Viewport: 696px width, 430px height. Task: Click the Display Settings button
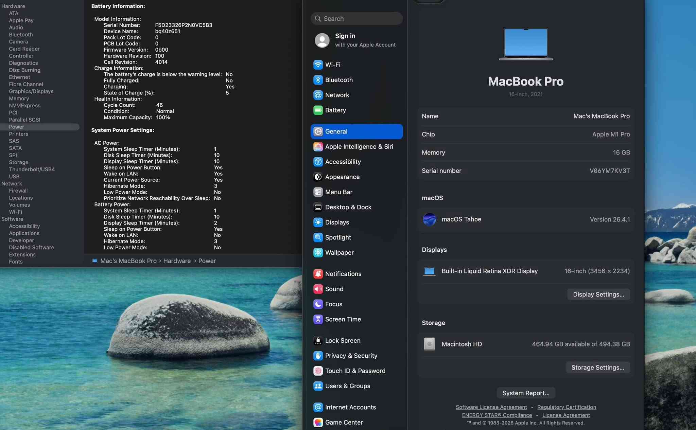pos(598,294)
